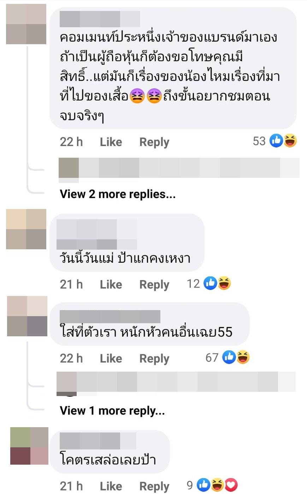Open the 21 h timestamp on วันนี้วันแม่ comment
This screenshot has width=307, height=494.
71,284
